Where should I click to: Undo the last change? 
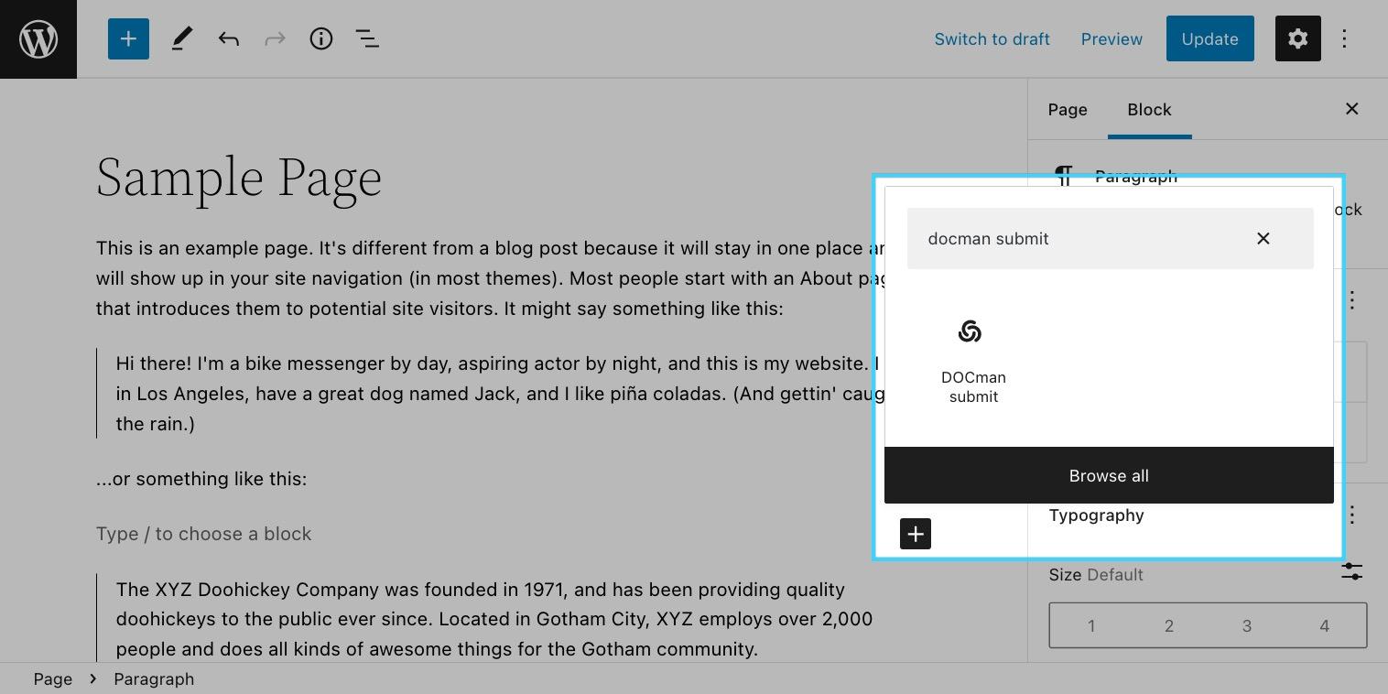click(228, 39)
